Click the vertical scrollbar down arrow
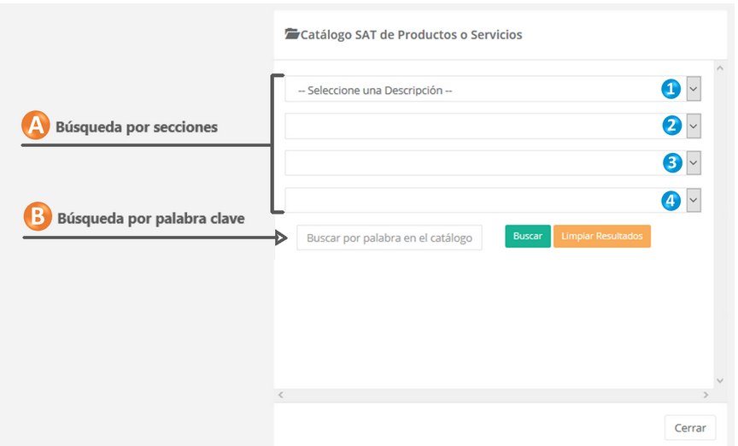 [719, 380]
